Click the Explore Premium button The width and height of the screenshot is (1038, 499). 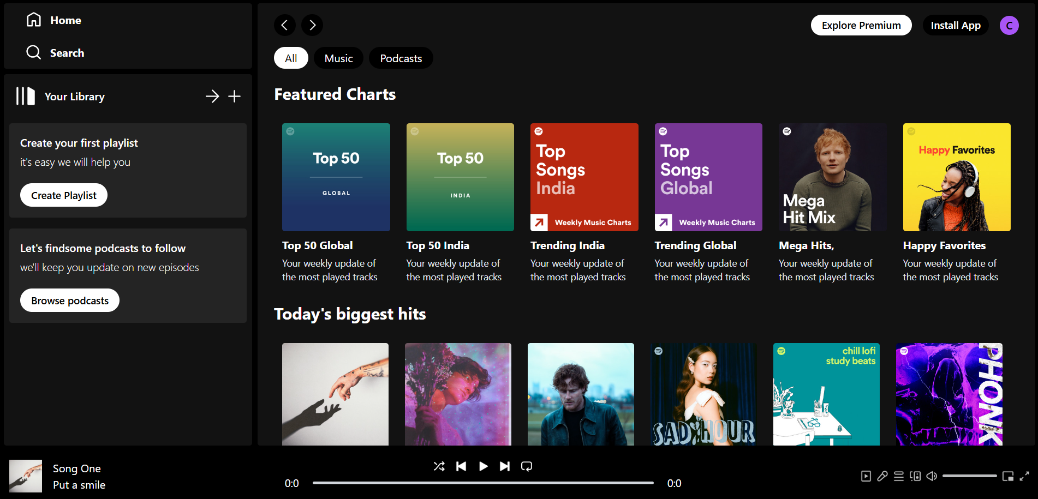pyautogui.click(x=861, y=25)
